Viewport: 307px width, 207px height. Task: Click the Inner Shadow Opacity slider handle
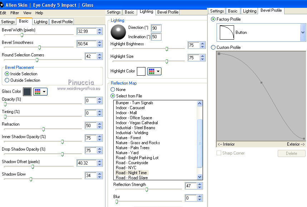62,142
